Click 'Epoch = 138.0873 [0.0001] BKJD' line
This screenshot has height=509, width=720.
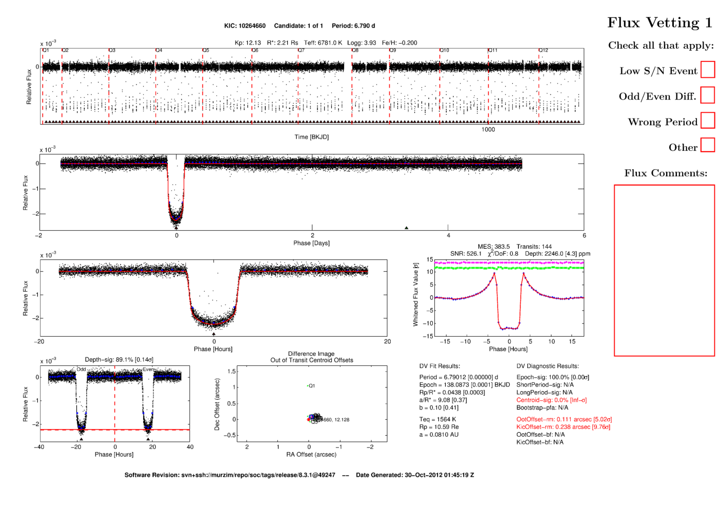pyautogui.click(x=465, y=385)
